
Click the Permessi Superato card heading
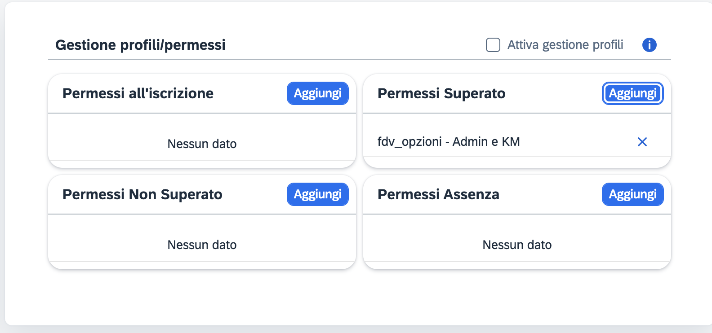click(x=441, y=93)
